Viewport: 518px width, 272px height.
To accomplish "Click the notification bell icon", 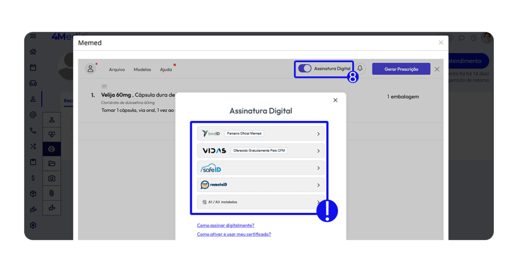I will pyautogui.click(x=360, y=69).
